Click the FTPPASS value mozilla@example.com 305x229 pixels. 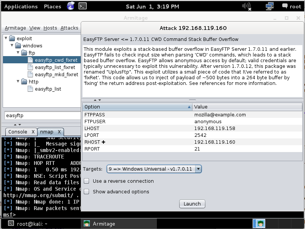point(220,115)
